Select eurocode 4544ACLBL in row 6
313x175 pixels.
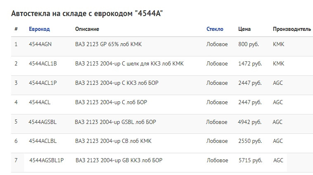43,141
